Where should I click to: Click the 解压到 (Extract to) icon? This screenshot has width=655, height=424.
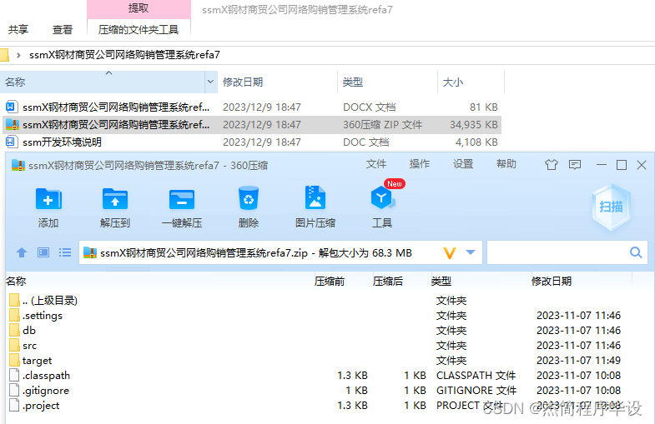click(115, 199)
